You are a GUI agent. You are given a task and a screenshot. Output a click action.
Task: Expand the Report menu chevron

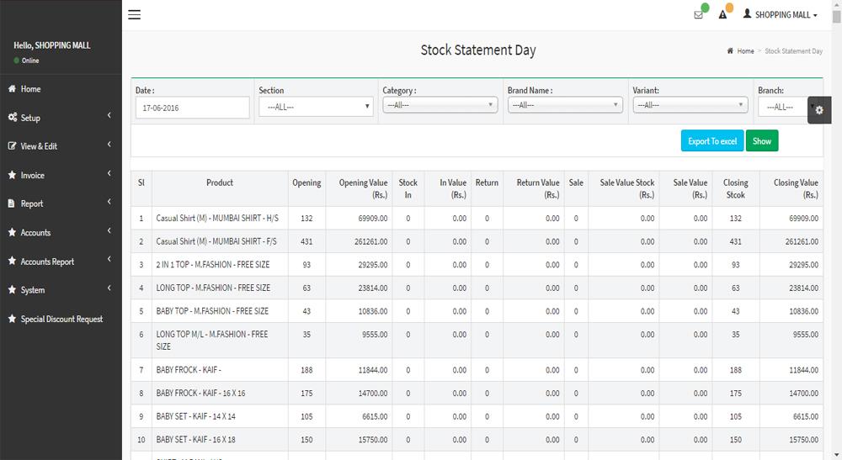click(109, 202)
